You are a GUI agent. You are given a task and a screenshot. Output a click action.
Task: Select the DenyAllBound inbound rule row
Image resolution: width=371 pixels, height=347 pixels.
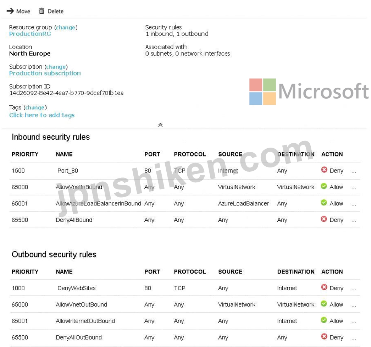click(74, 220)
